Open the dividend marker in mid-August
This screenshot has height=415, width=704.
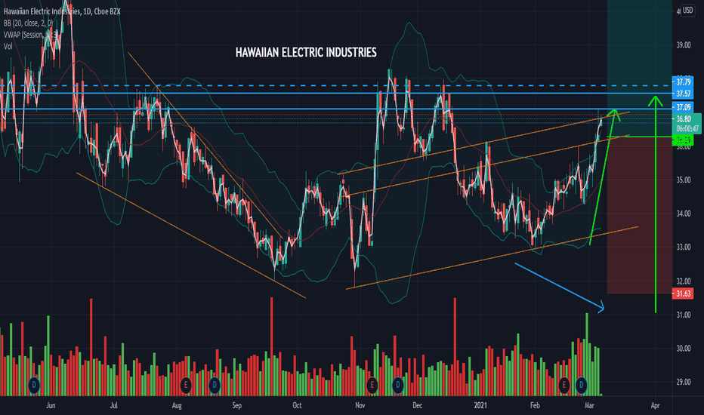click(x=215, y=385)
